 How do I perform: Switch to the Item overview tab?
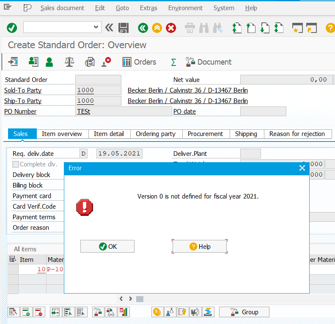[x=62, y=134]
